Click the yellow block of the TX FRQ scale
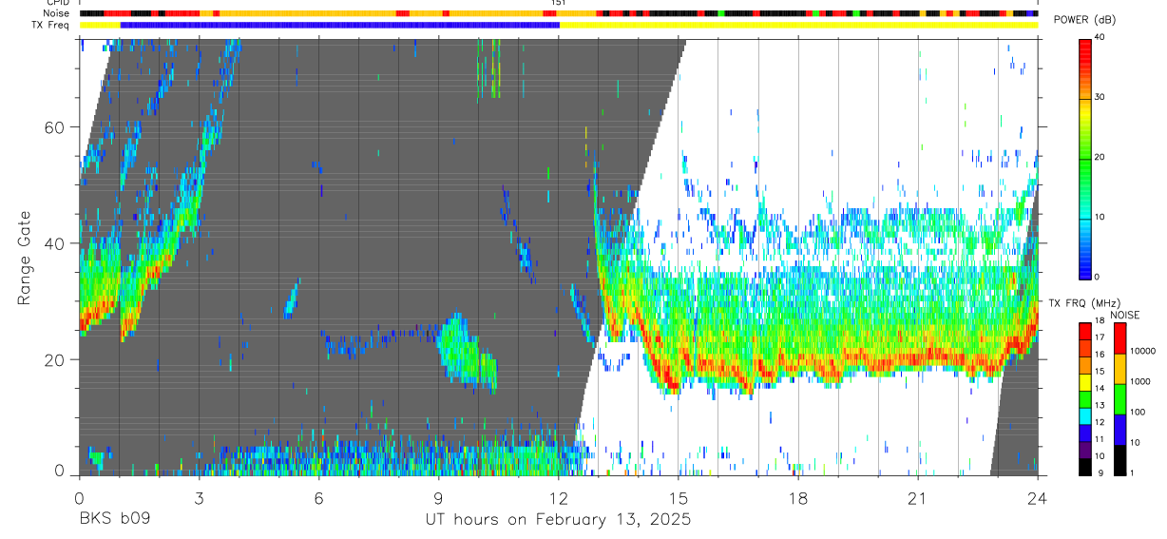This screenshot has width=1167, height=539. pyautogui.click(x=1084, y=382)
